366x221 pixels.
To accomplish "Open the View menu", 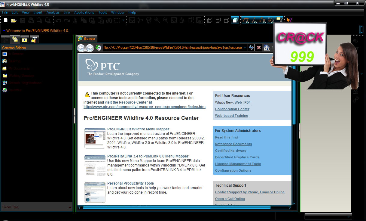I will tap(26, 12).
